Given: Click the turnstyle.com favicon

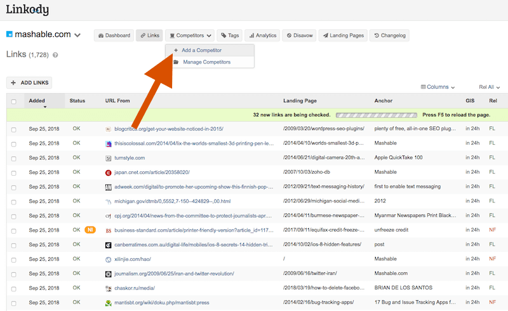Looking at the screenshot, I should tap(108, 158).
